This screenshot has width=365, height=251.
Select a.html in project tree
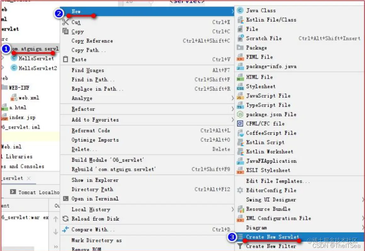click(x=18, y=107)
